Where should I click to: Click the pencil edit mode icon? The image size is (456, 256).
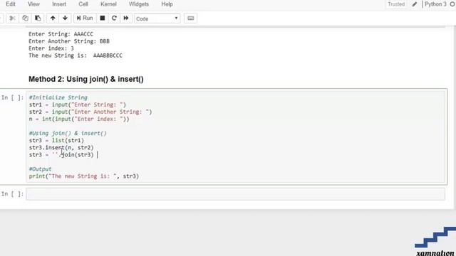pos(415,4)
